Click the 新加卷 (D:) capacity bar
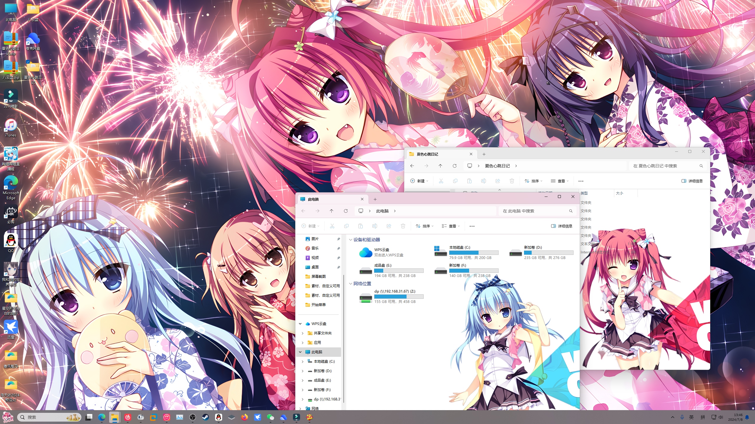Image resolution: width=755 pixels, height=424 pixels. click(x=548, y=253)
